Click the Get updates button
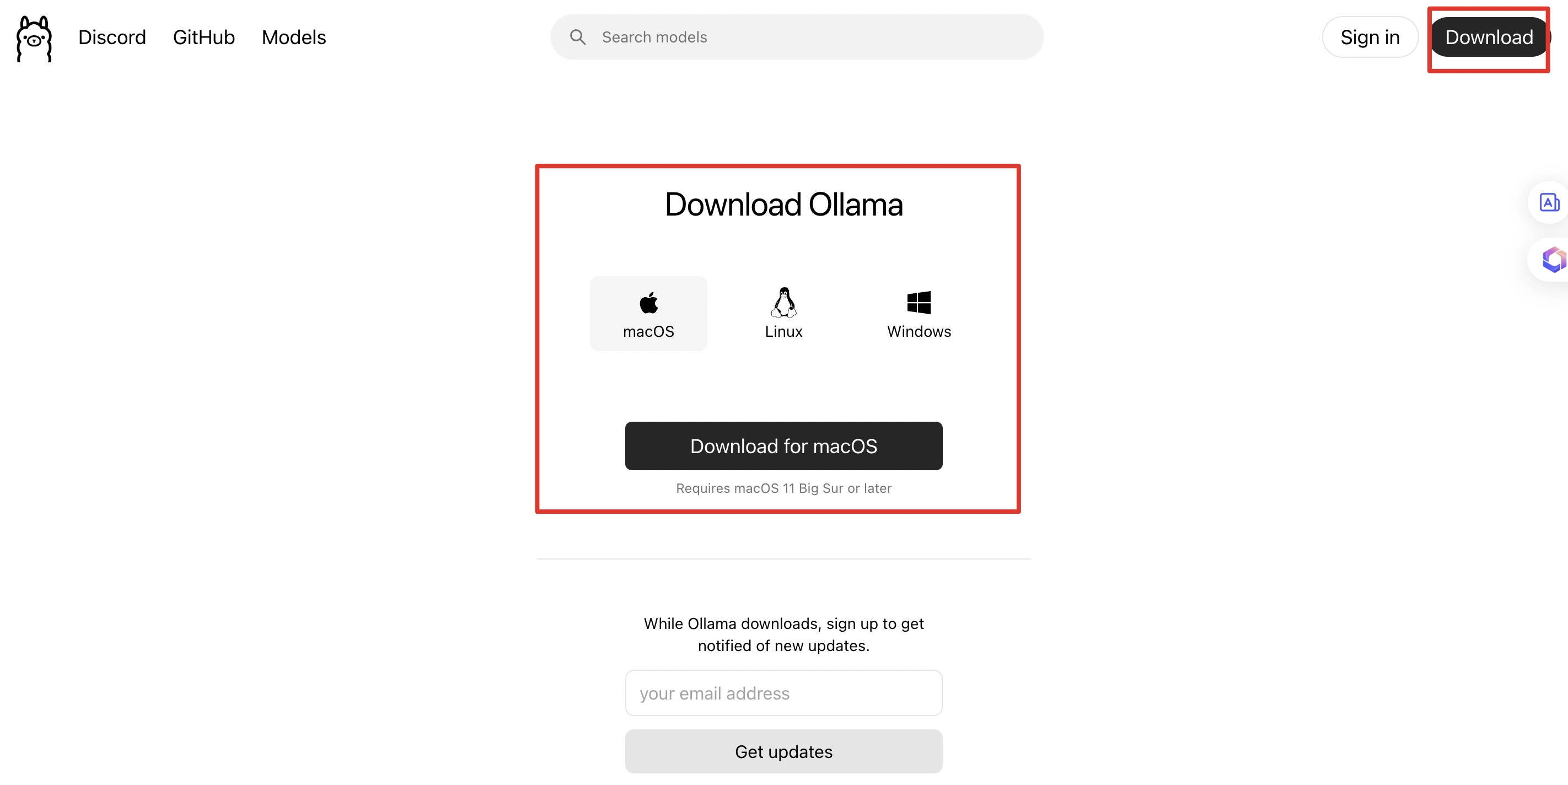The width and height of the screenshot is (1568, 785). click(x=783, y=751)
